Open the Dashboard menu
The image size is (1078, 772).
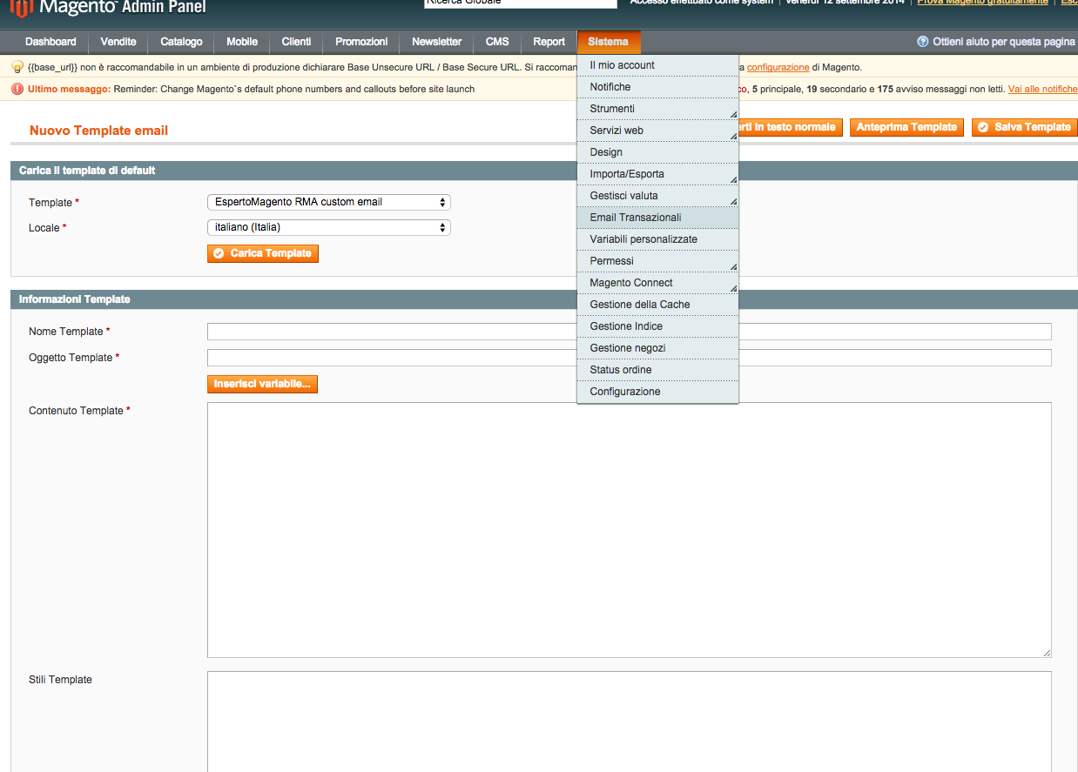(51, 42)
